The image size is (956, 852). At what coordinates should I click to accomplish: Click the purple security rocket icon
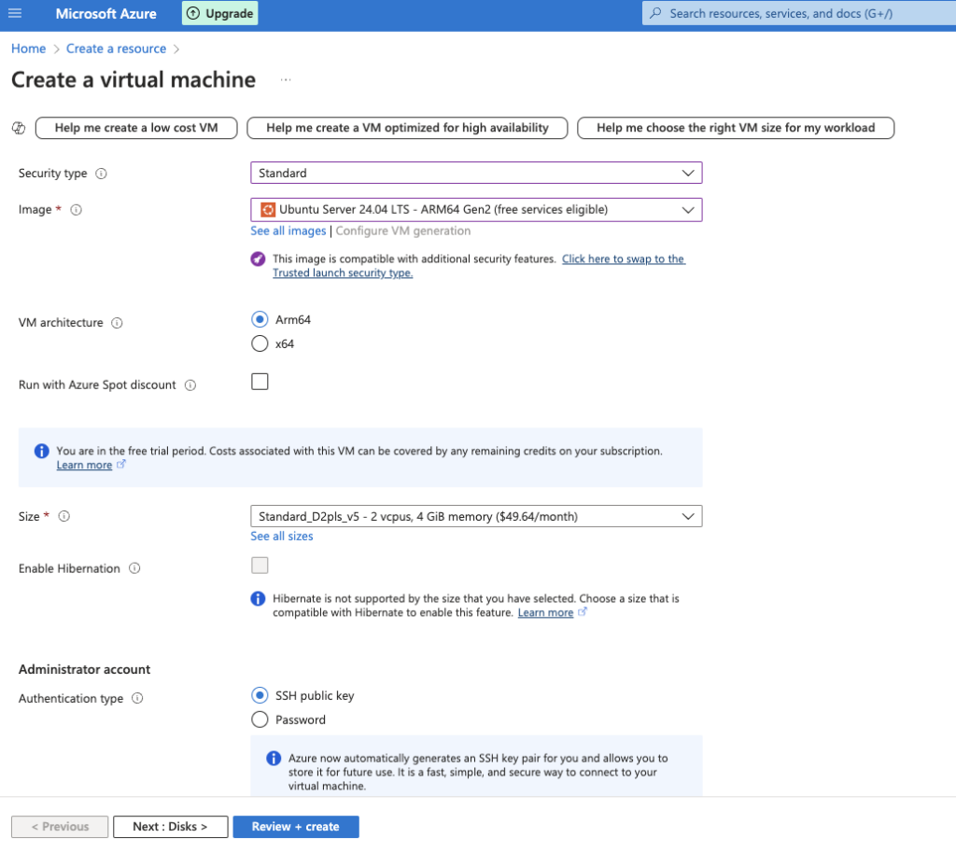coord(258,259)
